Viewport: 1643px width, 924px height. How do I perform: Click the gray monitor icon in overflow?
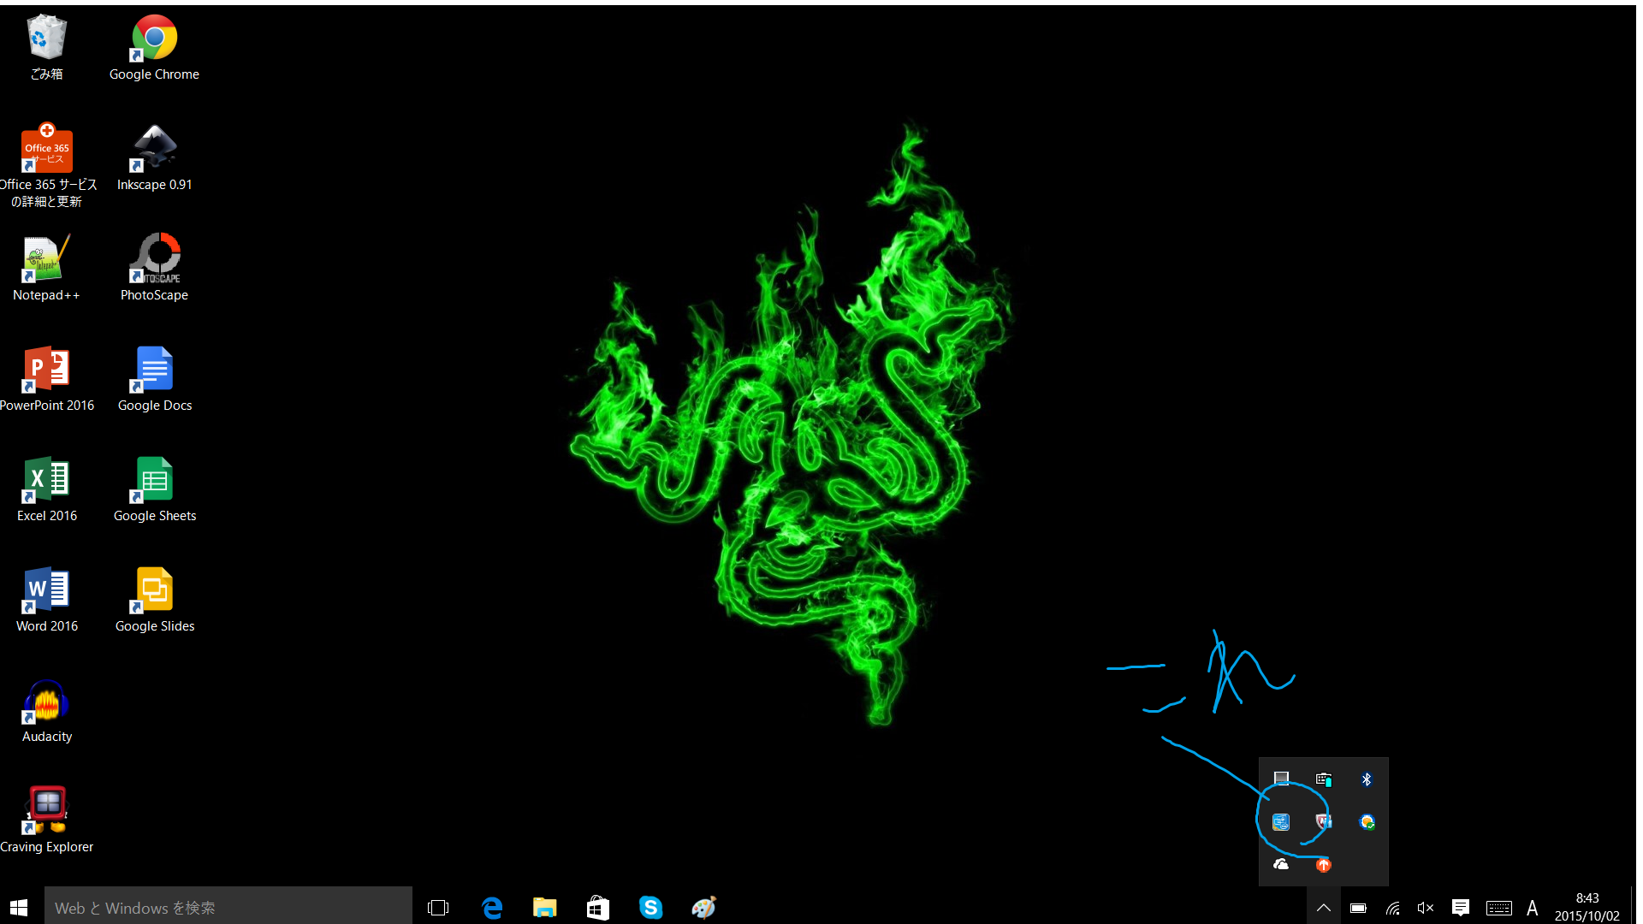[x=1281, y=779]
